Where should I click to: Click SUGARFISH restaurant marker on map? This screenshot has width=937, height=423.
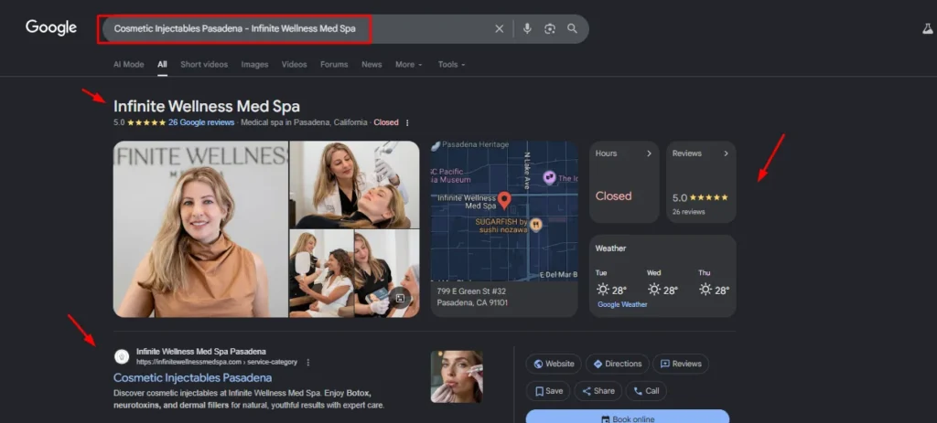point(536,225)
